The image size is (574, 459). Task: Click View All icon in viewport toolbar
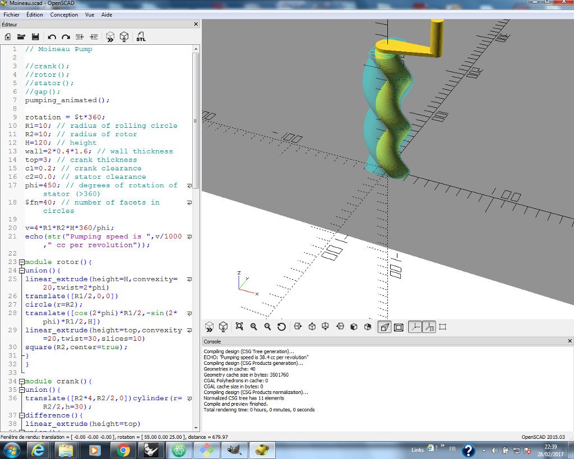[239, 327]
